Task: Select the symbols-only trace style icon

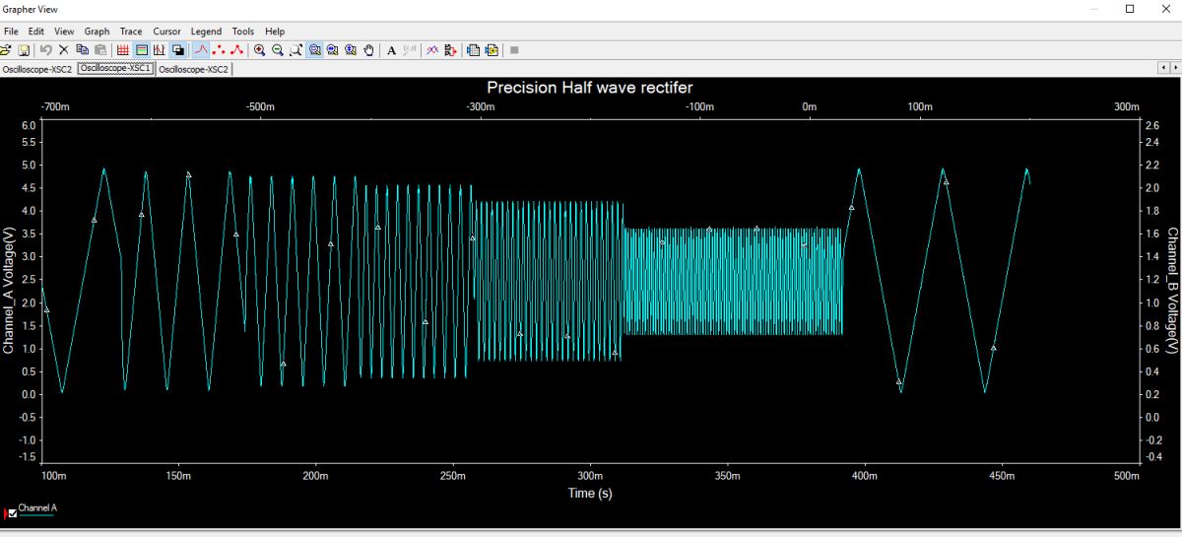Action: tap(220, 49)
